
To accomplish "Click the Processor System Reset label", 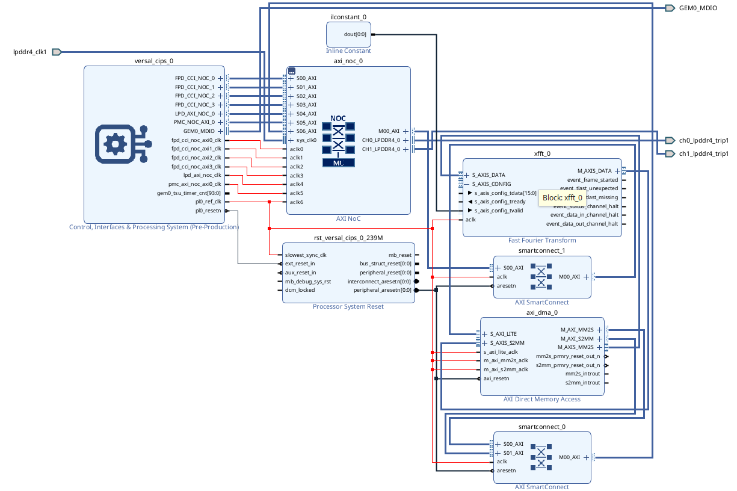I will 348,307.
